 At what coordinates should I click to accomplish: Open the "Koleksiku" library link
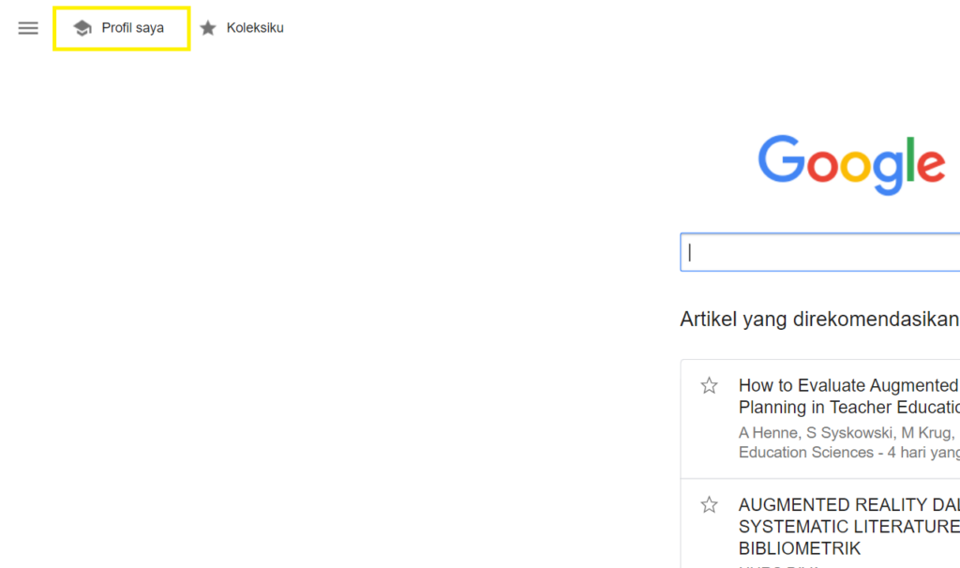click(x=255, y=28)
